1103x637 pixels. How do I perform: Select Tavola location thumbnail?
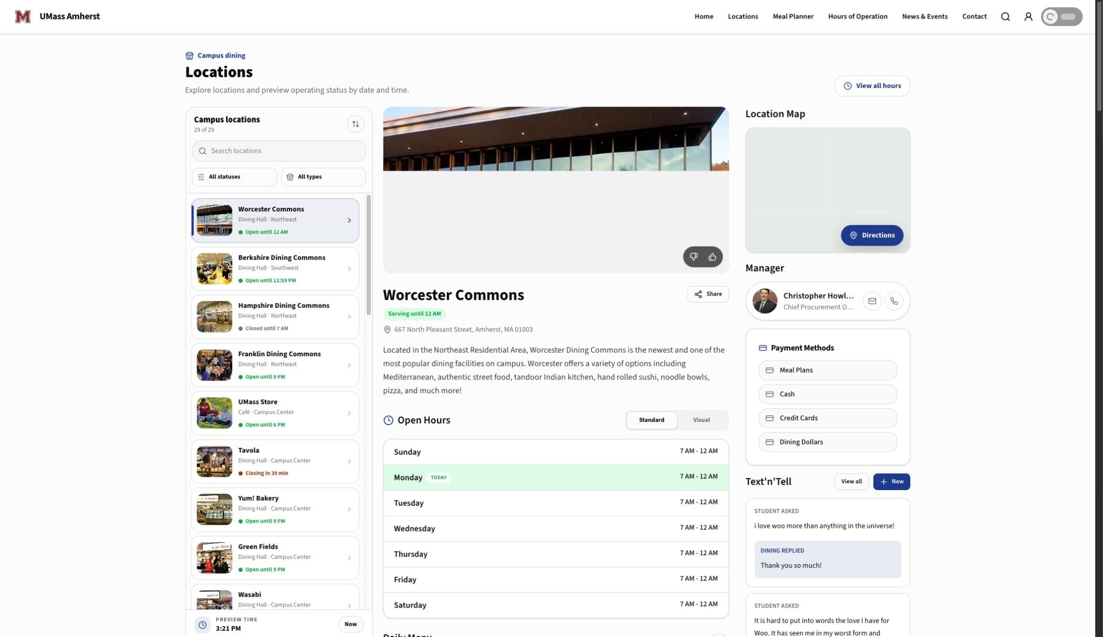214,461
